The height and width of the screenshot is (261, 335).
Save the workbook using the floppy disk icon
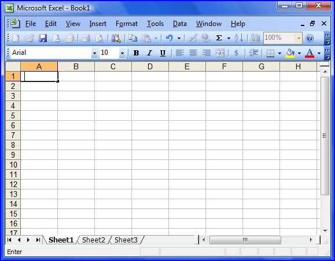click(x=43, y=38)
